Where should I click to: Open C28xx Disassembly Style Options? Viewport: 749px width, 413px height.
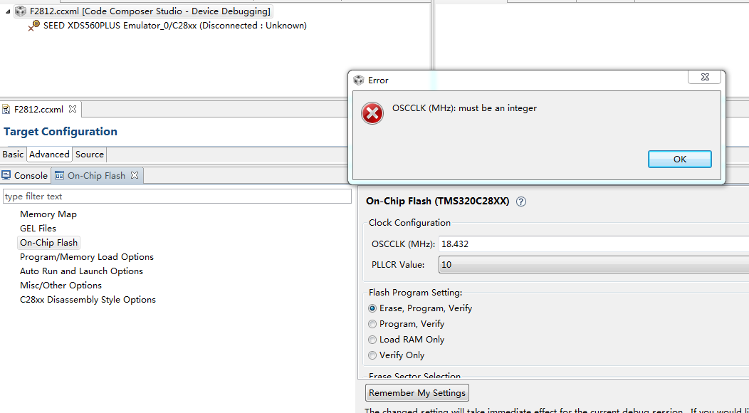click(88, 300)
